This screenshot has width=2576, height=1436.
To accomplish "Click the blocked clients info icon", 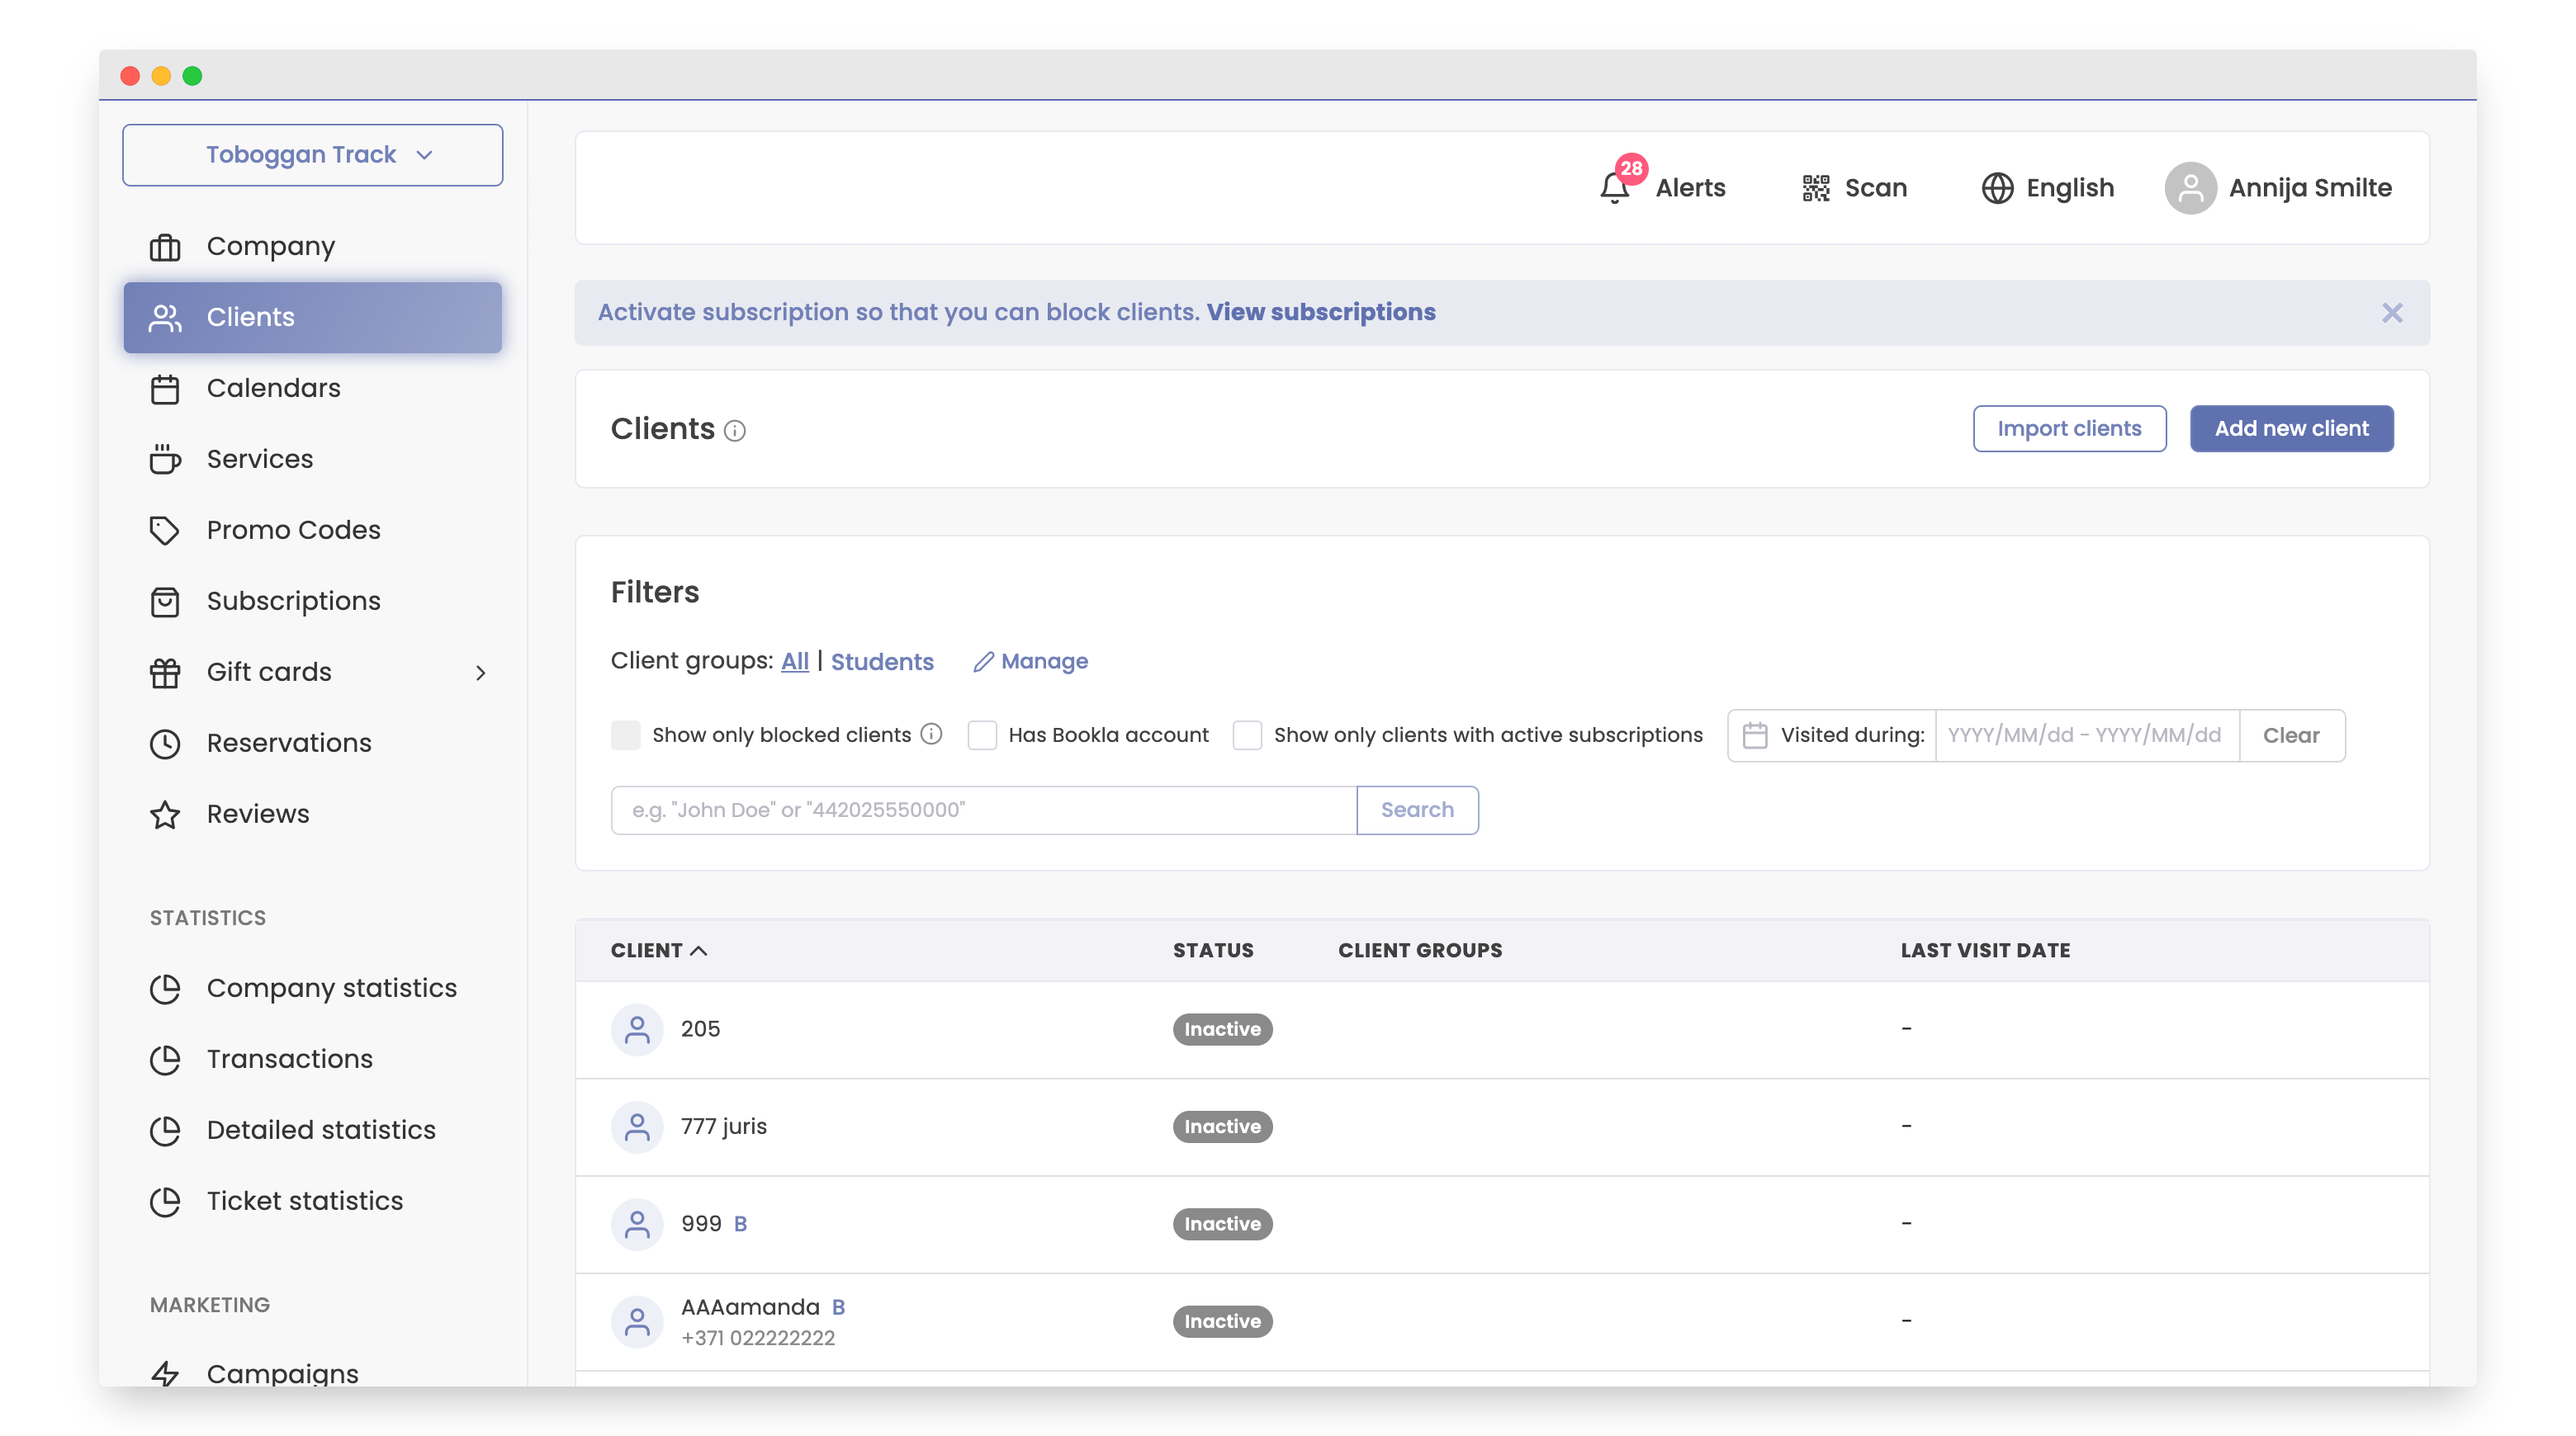I will [931, 735].
